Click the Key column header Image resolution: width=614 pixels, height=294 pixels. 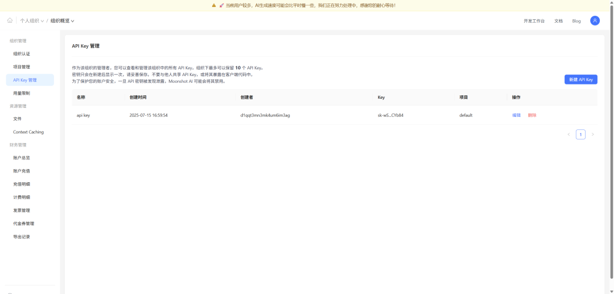click(x=381, y=97)
